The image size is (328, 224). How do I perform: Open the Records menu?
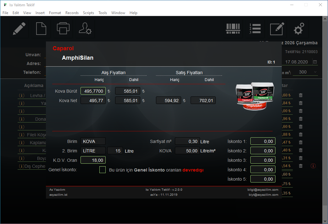click(x=72, y=13)
